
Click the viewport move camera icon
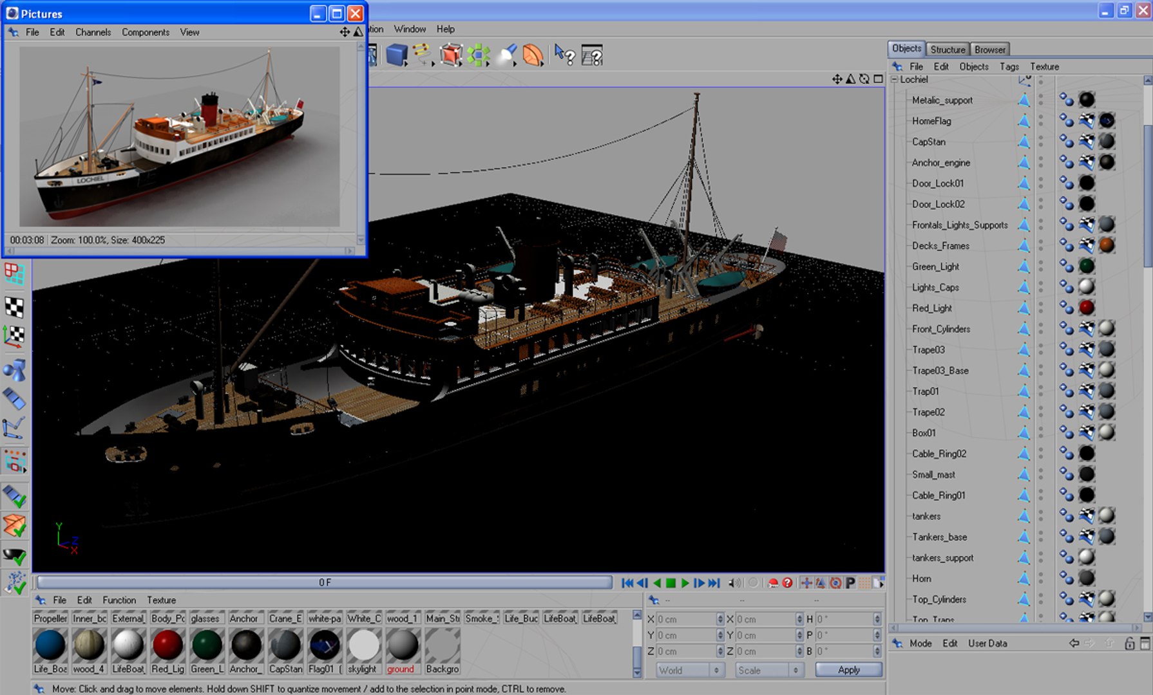pyautogui.click(x=837, y=79)
